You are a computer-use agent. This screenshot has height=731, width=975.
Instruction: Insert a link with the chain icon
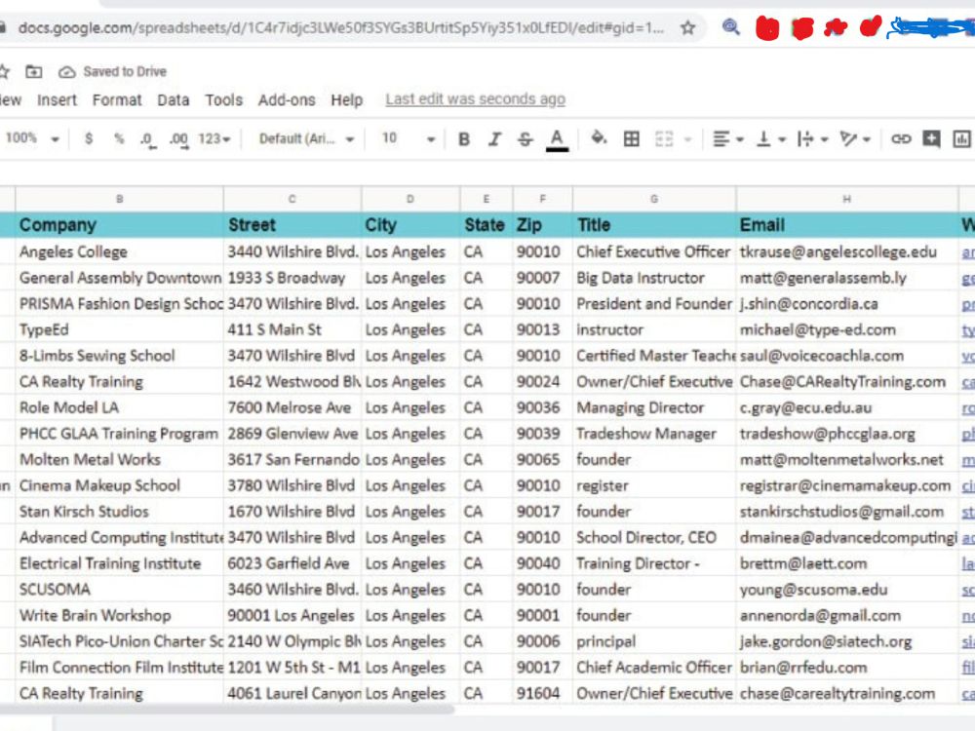tap(900, 138)
